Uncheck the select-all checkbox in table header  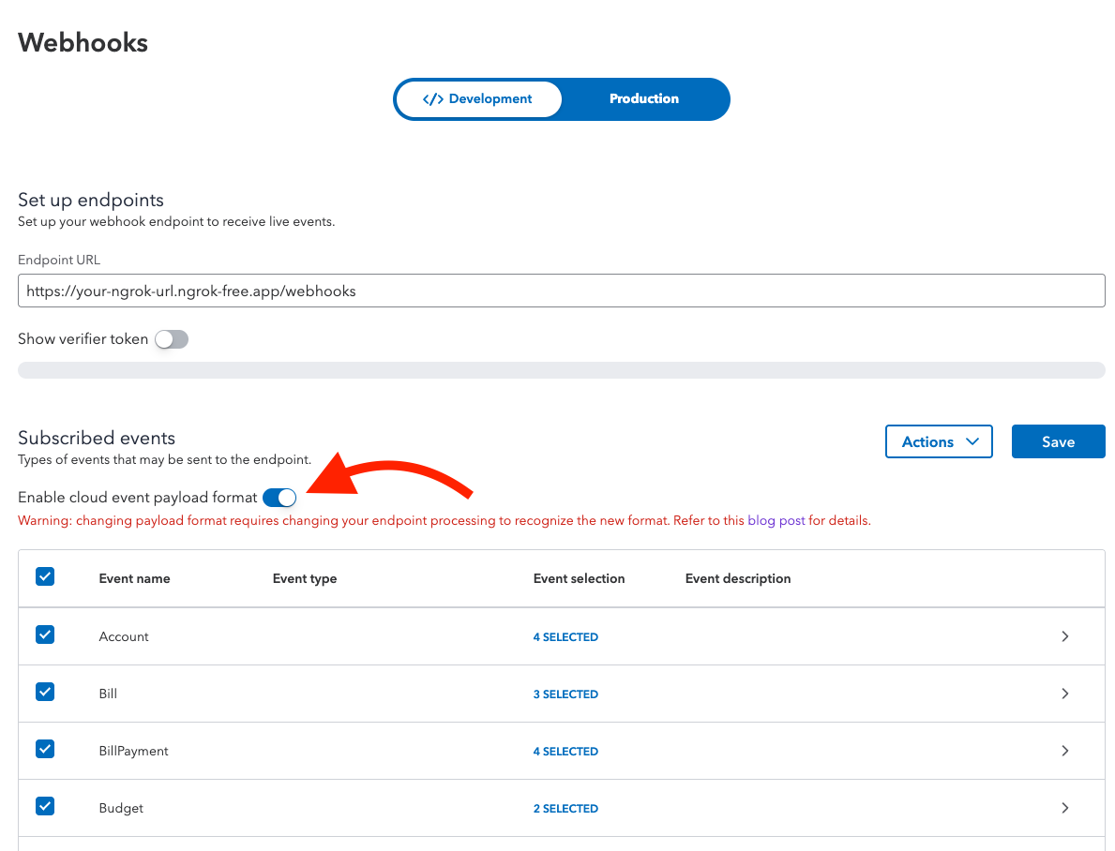pyautogui.click(x=45, y=576)
